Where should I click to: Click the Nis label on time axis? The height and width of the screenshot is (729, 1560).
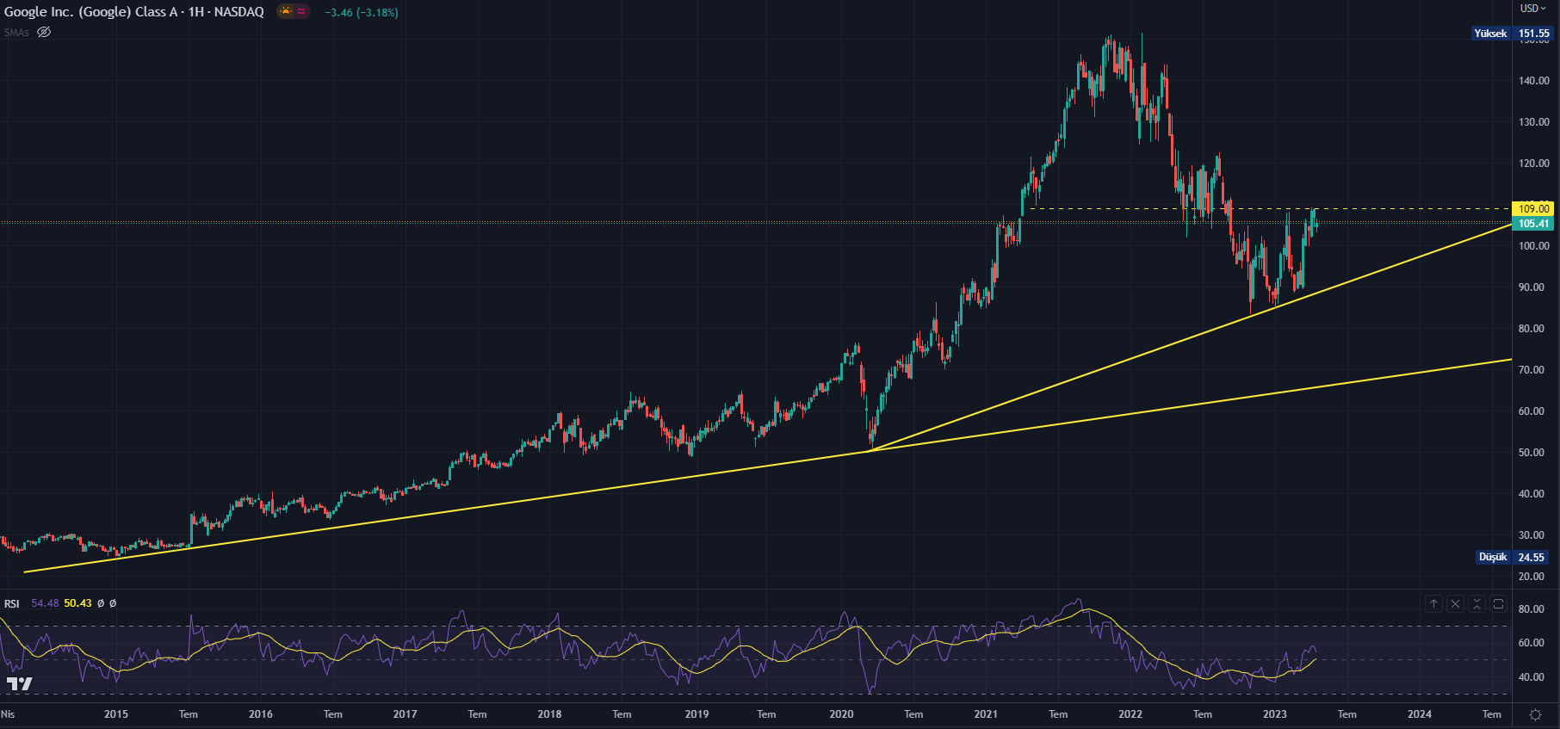8,714
